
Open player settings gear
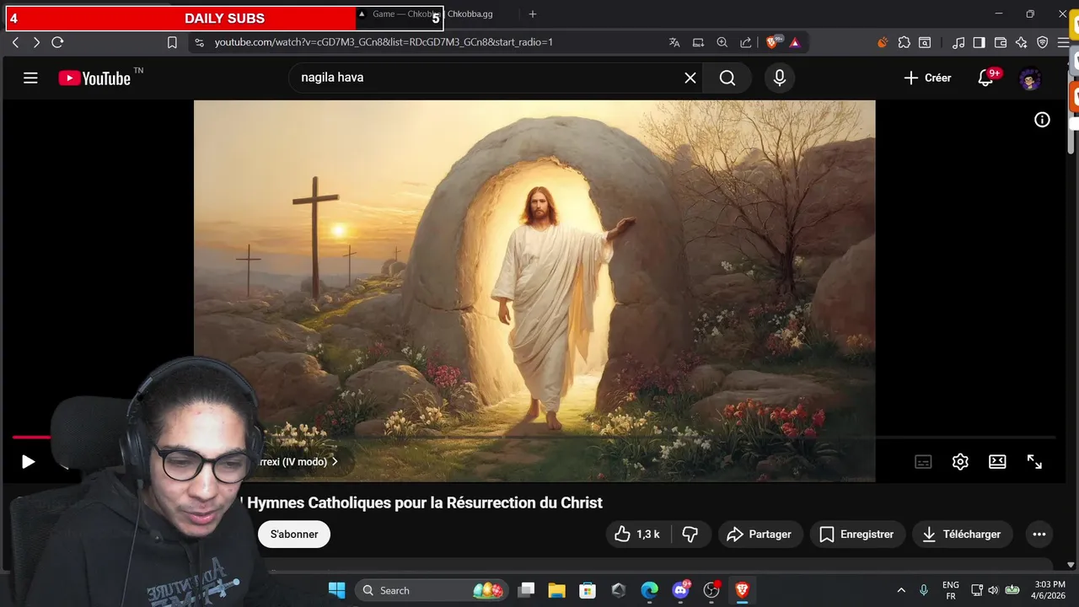pyautogui.click(x=960, y=461)
